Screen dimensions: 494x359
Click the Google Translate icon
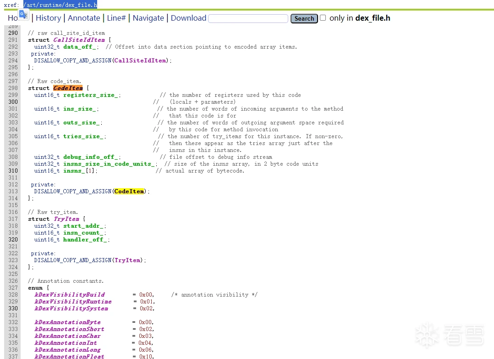tap(24, 15)
